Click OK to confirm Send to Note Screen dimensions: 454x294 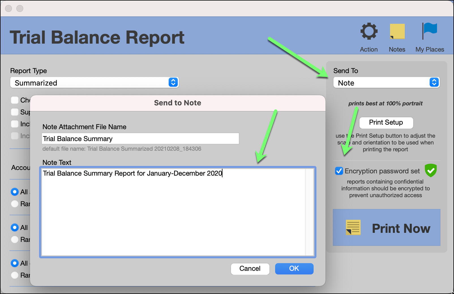tap(294, 269)
